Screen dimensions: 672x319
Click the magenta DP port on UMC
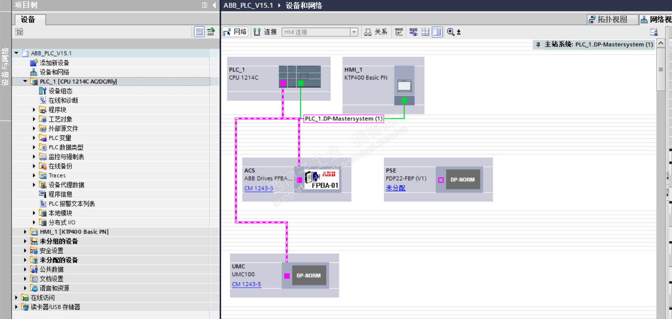click(287, 276)
